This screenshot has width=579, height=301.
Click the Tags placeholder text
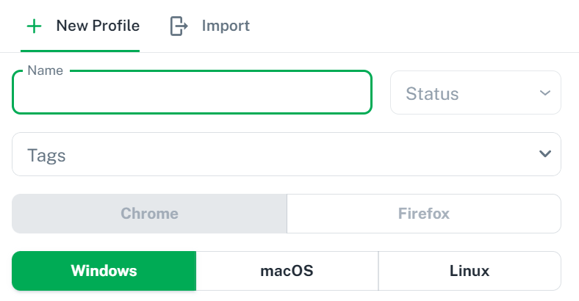tap(46, 156)
